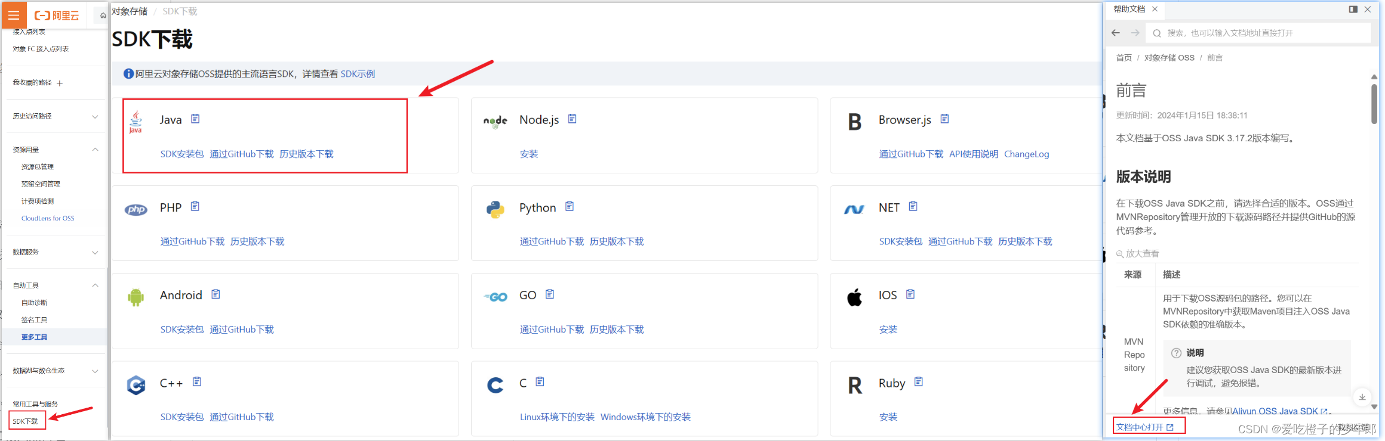Click the info icon in the SDK notice banner
The height and width of the screenshot is (441, 1385).
click(128, 74)
